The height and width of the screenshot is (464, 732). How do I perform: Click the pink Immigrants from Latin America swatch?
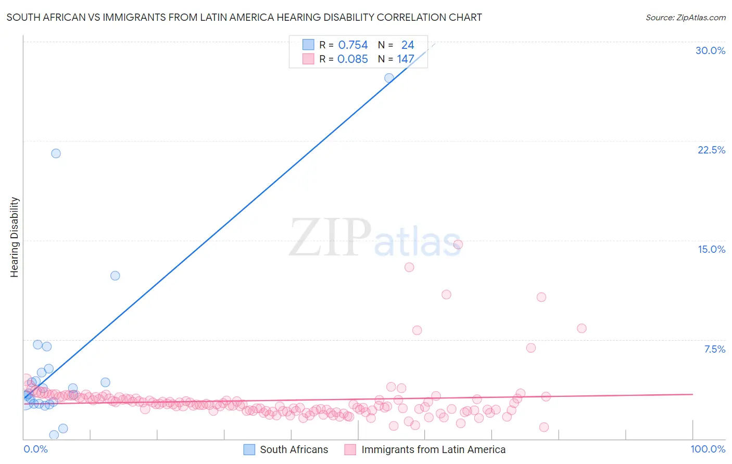[350, 449]
